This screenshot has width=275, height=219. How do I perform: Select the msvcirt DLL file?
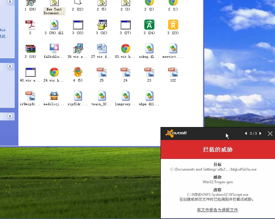[173, 49]
